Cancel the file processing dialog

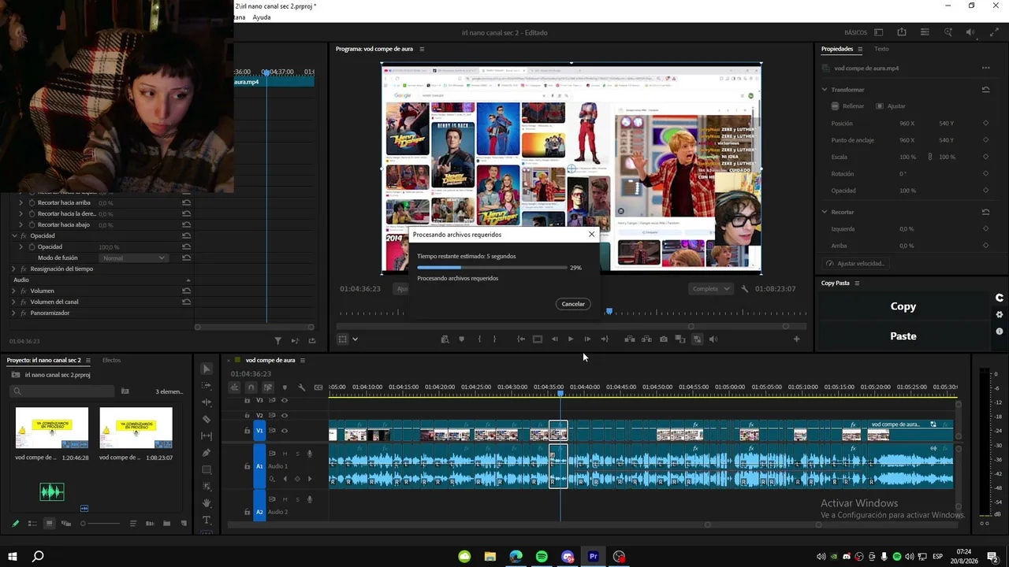click(573, 304)
